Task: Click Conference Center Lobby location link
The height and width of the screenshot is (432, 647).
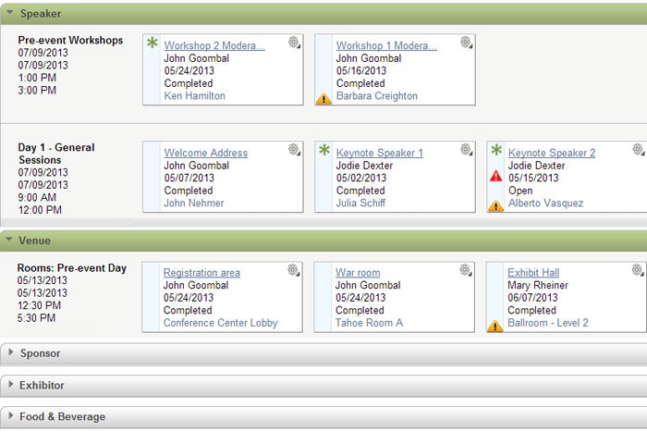Action: pyautogui.click(x=220, y=324)
